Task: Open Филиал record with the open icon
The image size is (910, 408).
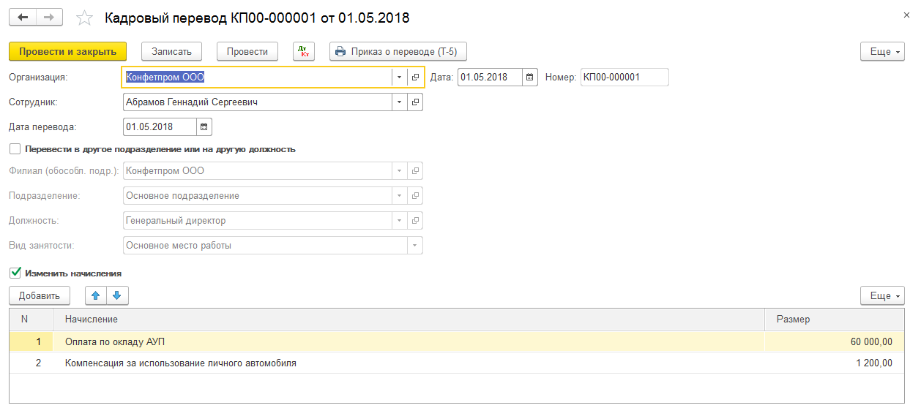Action: coord(415,171)
